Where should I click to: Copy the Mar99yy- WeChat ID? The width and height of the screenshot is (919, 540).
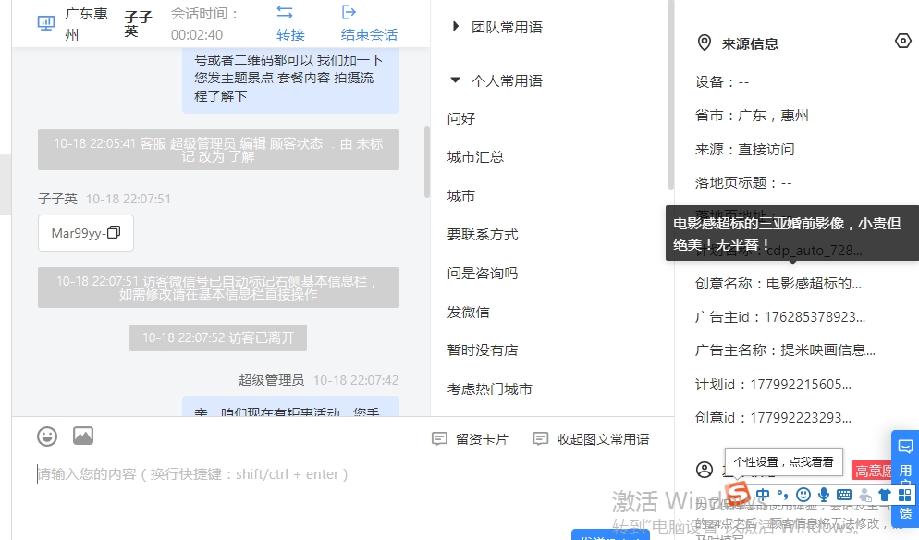tap(114, 232)
